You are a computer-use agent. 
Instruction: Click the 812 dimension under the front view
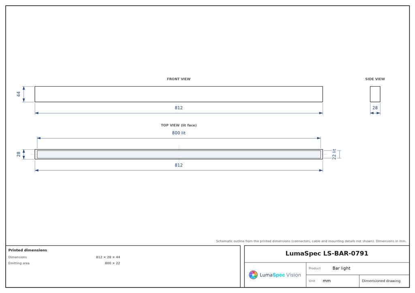point(179,108)
